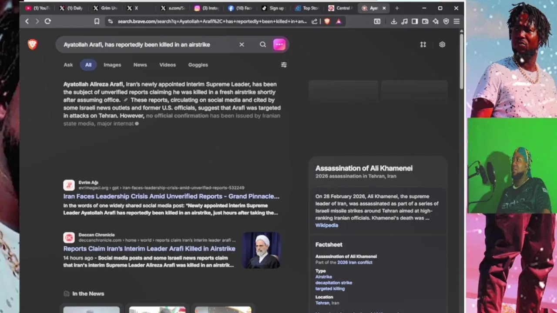Close the active Ayatollah search tab
The image size is (557, 313).
384,8
